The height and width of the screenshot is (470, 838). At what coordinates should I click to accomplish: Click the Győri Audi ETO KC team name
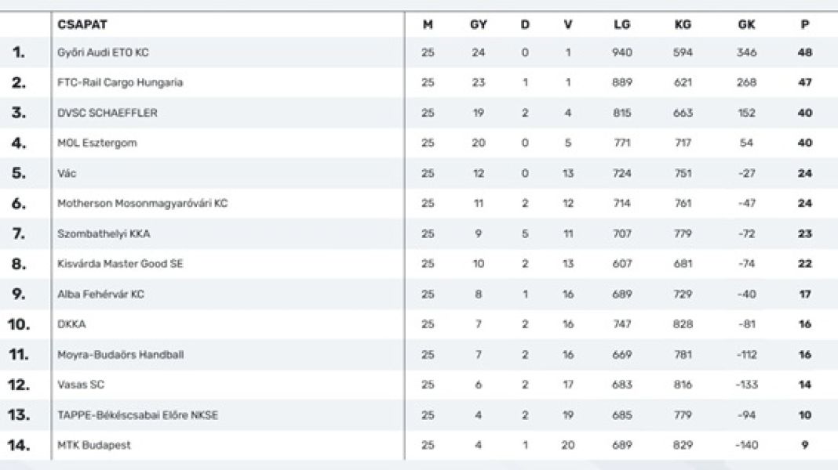click(103, 52)
